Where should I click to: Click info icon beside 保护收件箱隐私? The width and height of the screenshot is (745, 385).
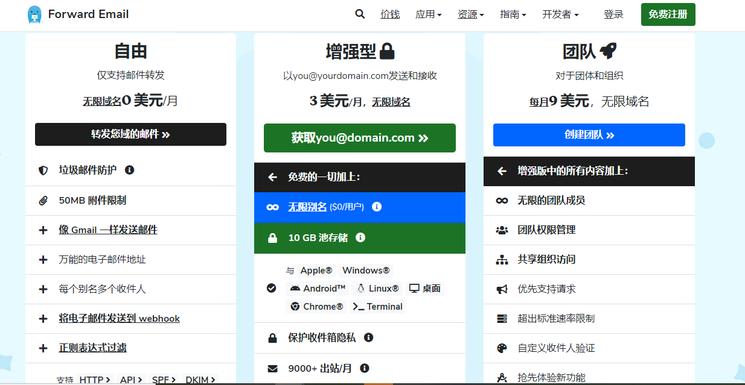[x=368, y=337]
